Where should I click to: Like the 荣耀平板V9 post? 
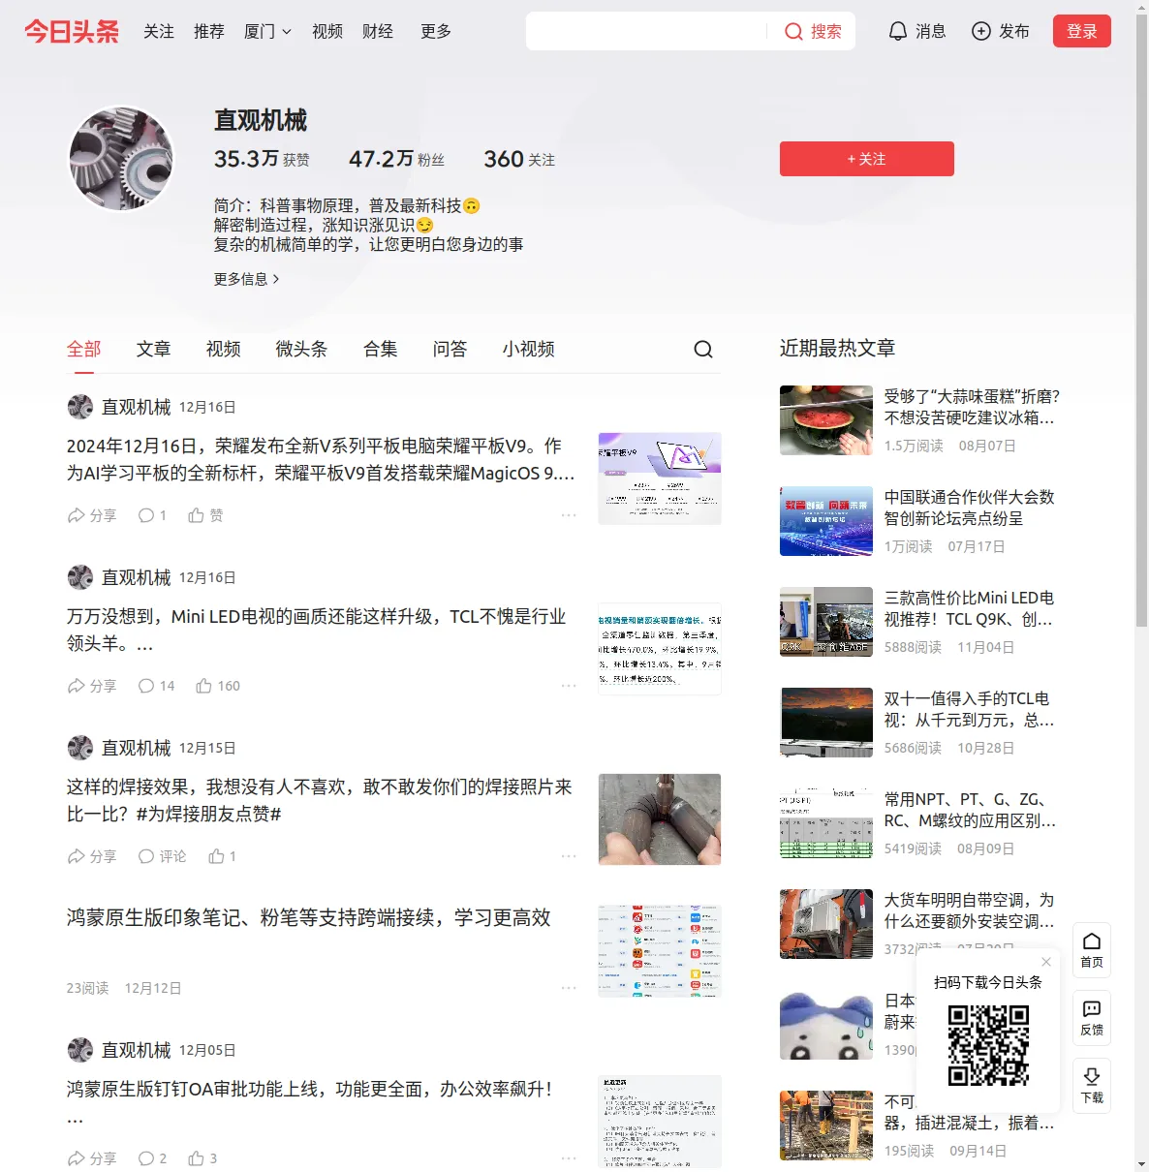tap(205, 515)
